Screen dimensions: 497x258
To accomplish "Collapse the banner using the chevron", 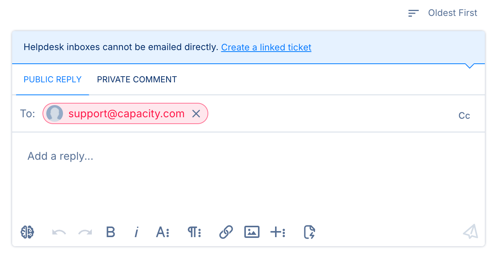I will click(470, 66).
